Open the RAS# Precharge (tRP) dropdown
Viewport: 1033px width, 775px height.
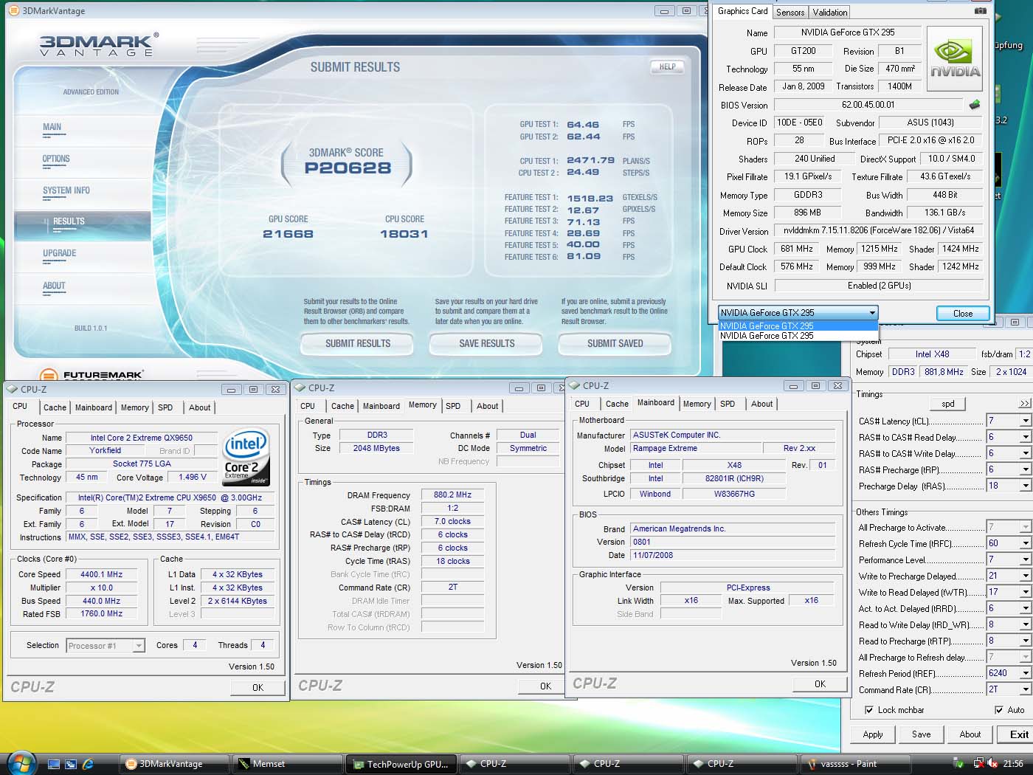1025,469
